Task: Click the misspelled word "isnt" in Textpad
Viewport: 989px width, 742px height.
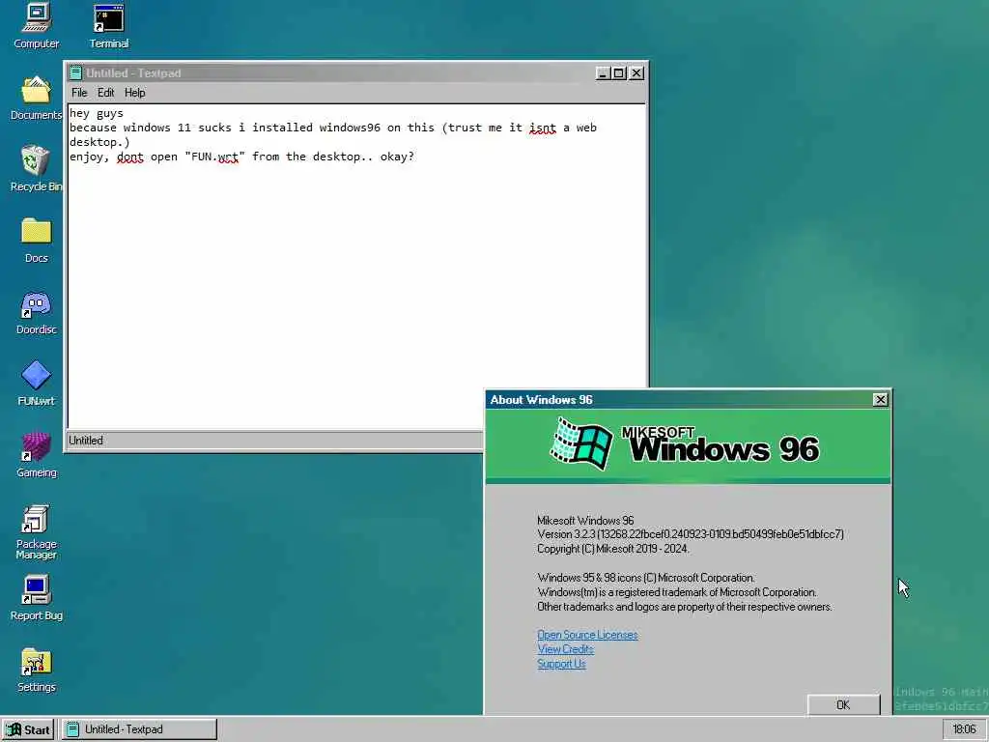Action: (x=543, y=128)
